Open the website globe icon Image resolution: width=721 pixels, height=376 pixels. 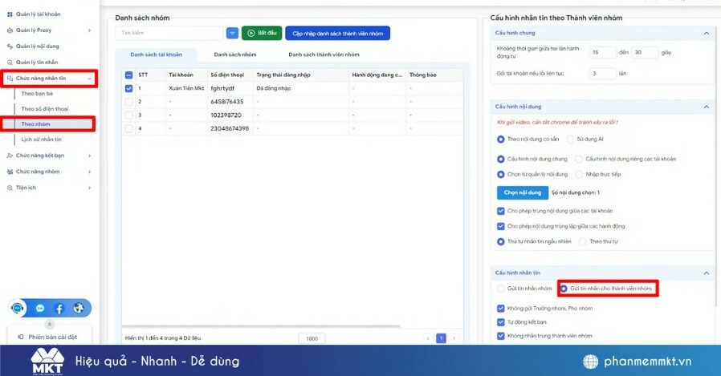pos(79,308)
